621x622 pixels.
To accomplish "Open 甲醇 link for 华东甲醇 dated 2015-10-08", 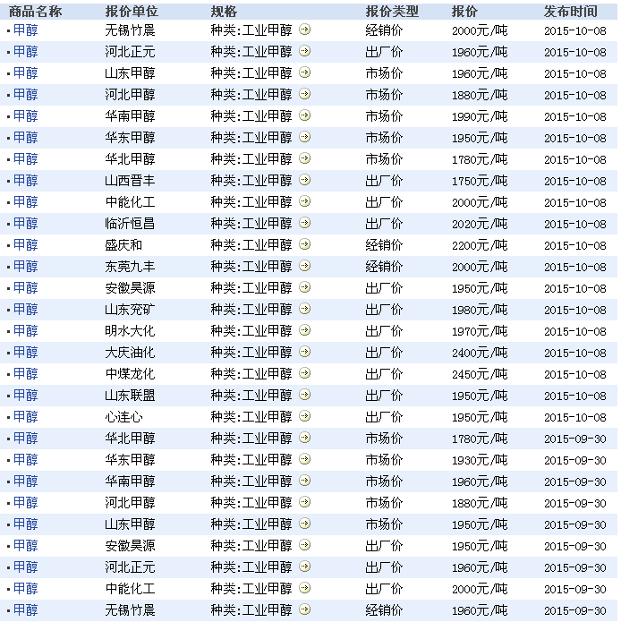I will (26, 138).
